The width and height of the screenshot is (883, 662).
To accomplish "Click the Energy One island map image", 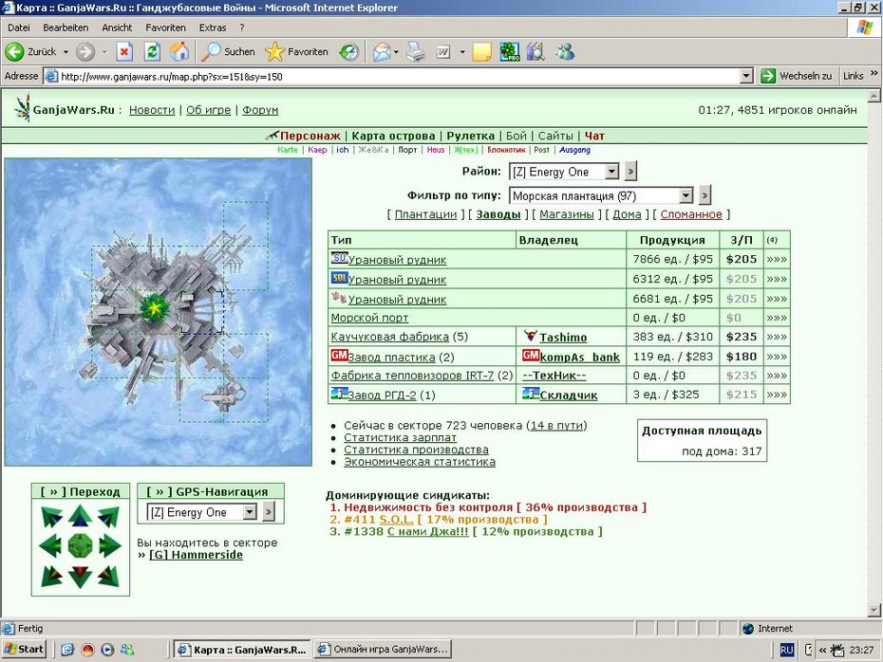I will [x=159, y=312].
